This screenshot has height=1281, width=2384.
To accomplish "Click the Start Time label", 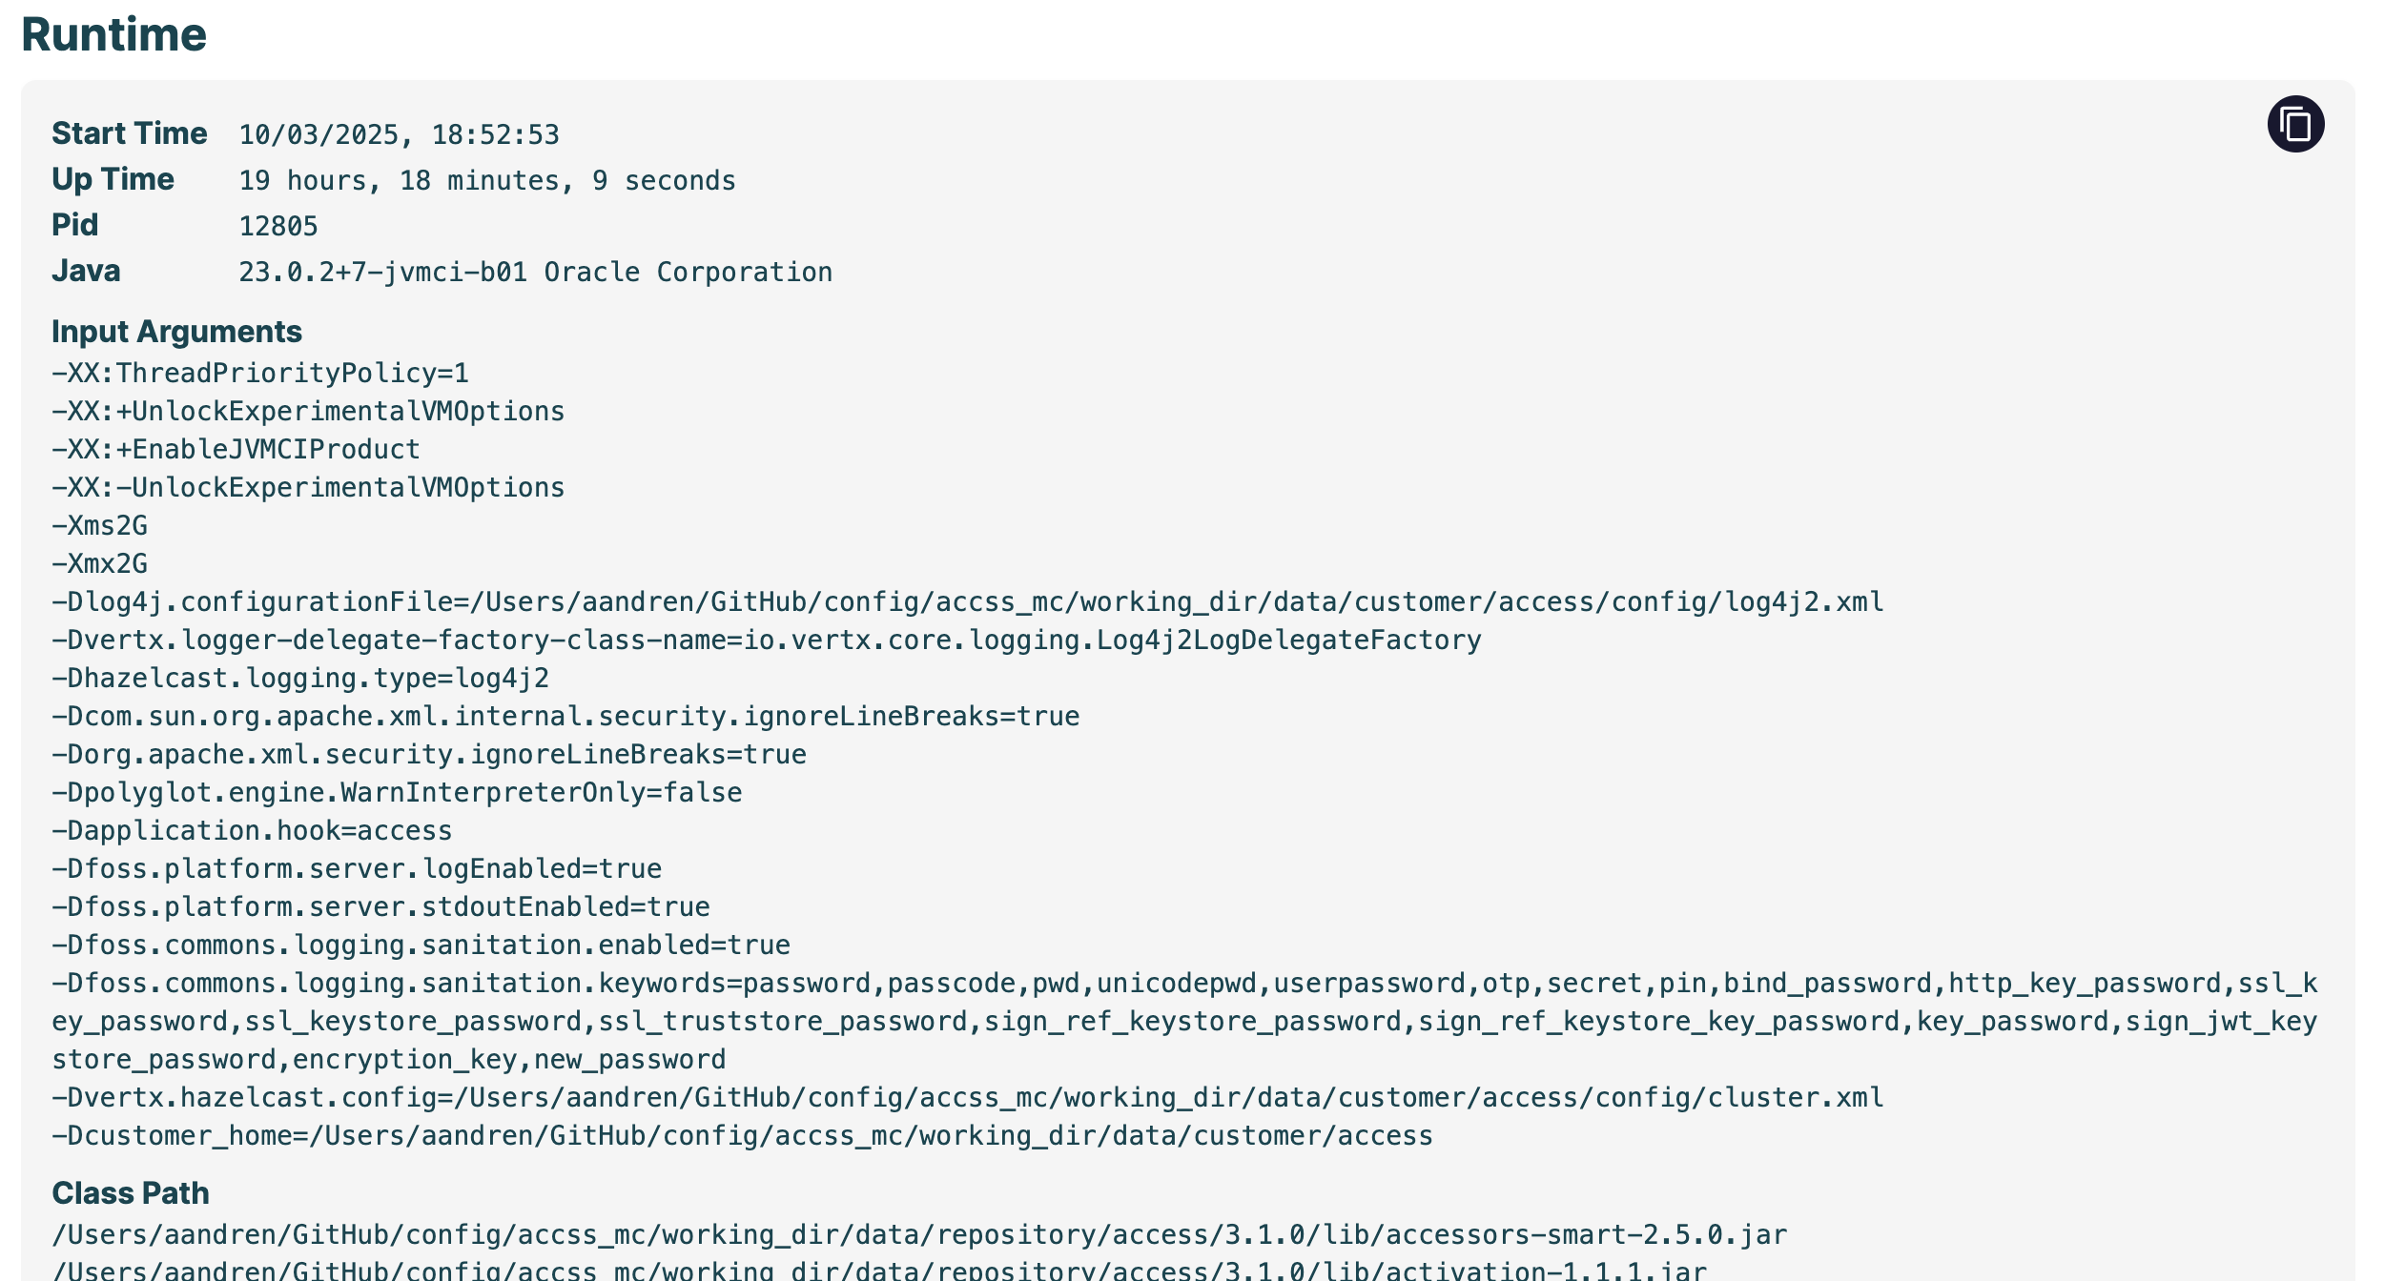I will tap(129, 133).
